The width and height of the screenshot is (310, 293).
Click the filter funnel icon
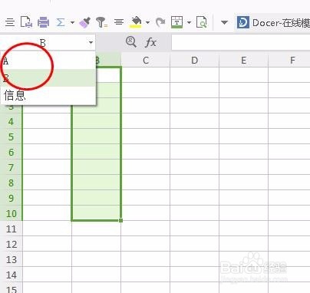coord(101,22)
